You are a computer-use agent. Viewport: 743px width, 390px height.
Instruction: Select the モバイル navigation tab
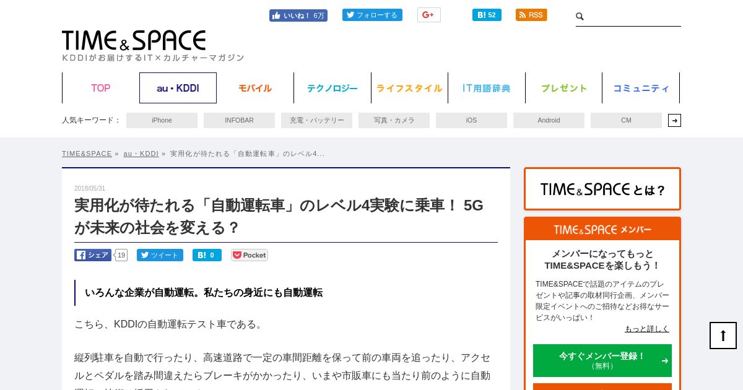[255, 88]
